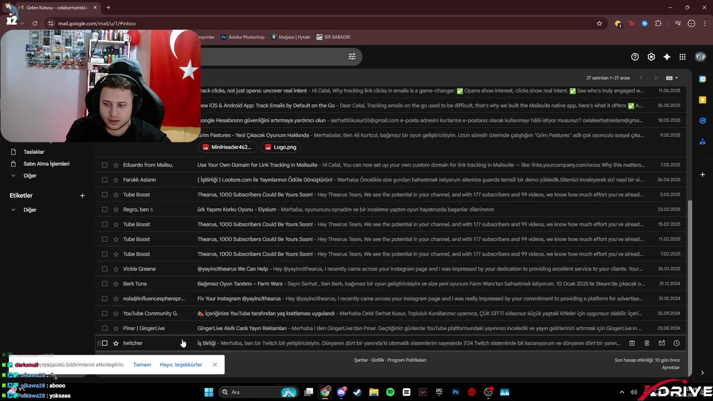Select the twitcher email checkbox

tap(104, 343)
